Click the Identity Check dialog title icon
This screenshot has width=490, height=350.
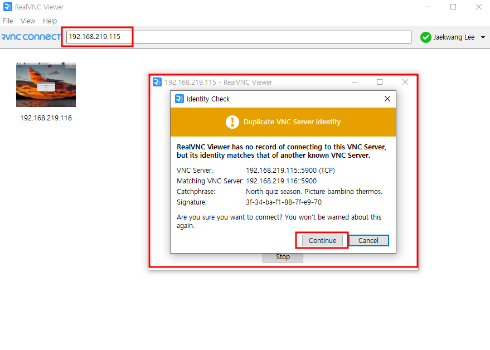click(179, 99)
